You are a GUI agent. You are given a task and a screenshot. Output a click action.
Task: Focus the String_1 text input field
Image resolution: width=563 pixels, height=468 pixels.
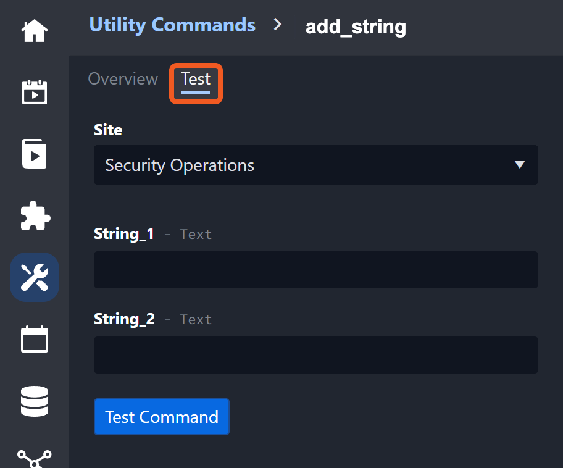pos(315,270)
